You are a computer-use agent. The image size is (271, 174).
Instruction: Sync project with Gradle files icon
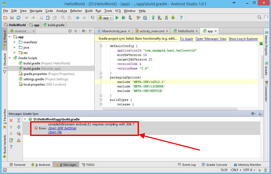pos(153,18)
